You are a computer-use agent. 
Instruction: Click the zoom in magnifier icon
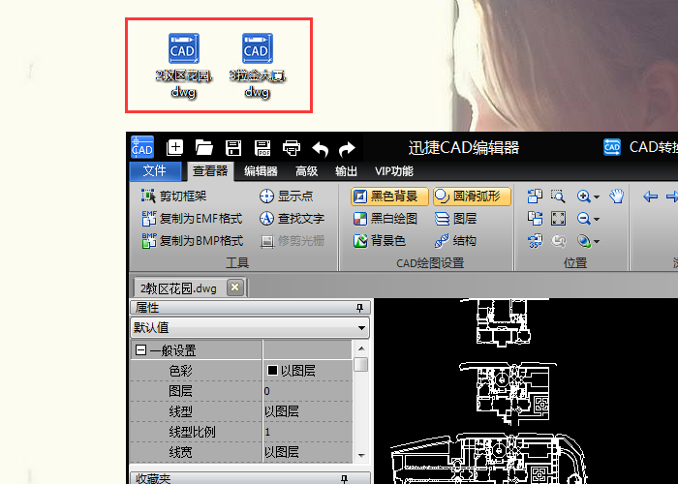584,197
